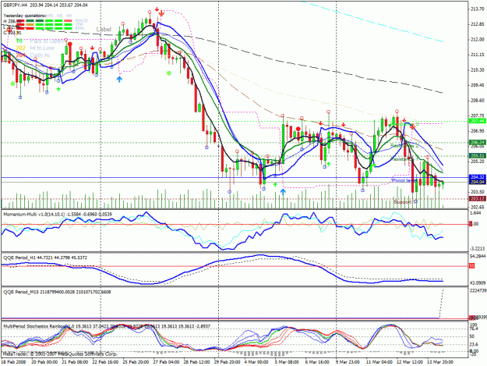487x366 pixels.
Task: Click the blue circle marker below the 29 Feb low
Action: 230,192
